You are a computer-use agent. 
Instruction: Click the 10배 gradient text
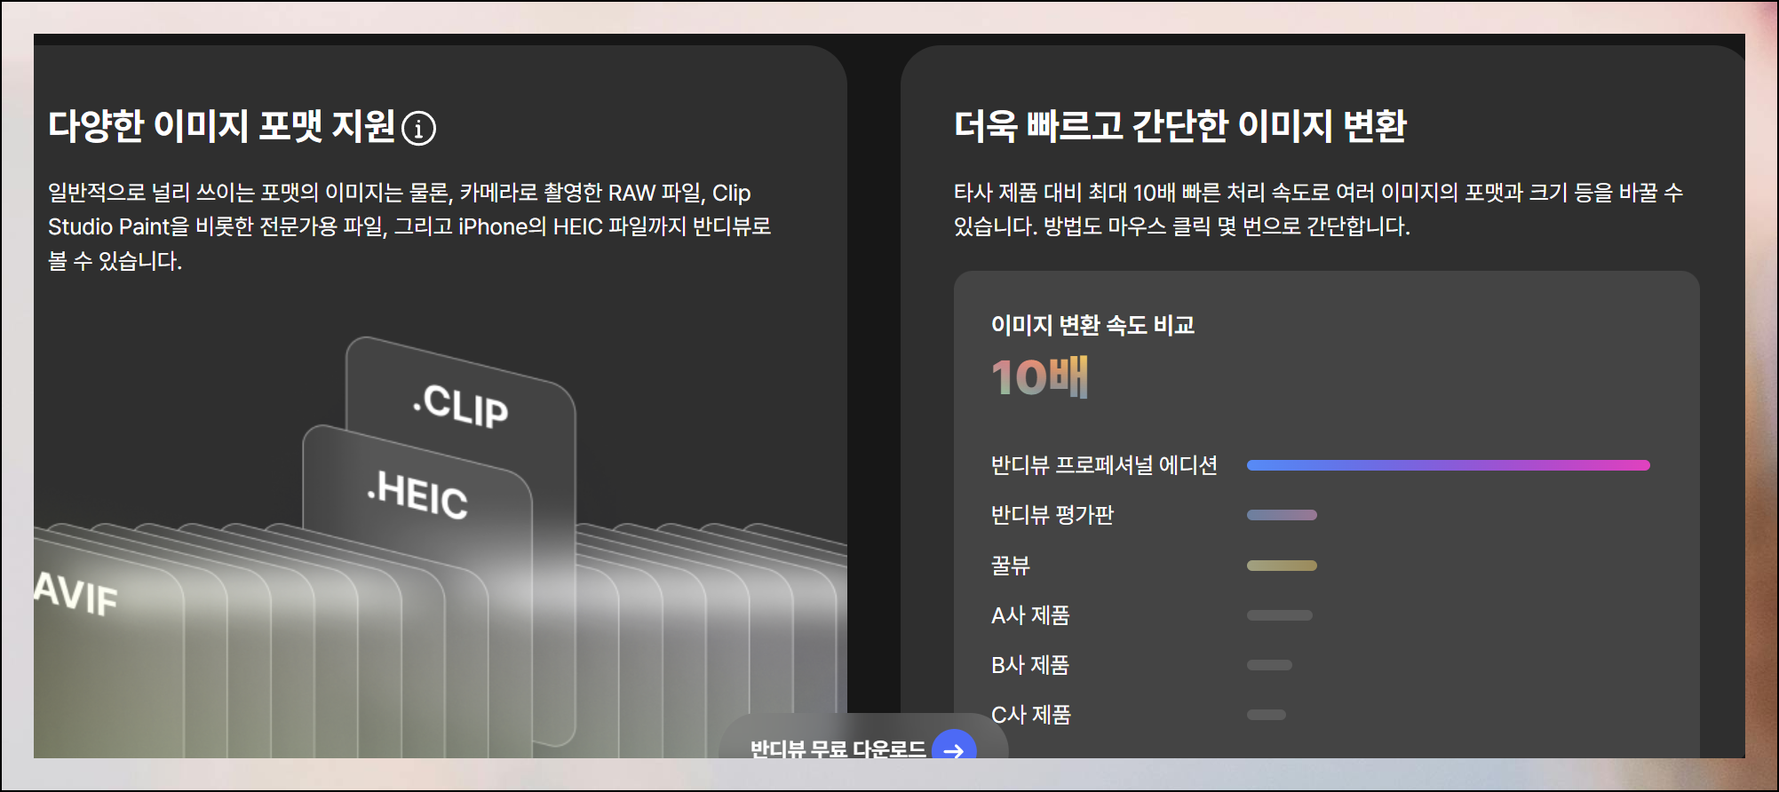[1039, 377]
